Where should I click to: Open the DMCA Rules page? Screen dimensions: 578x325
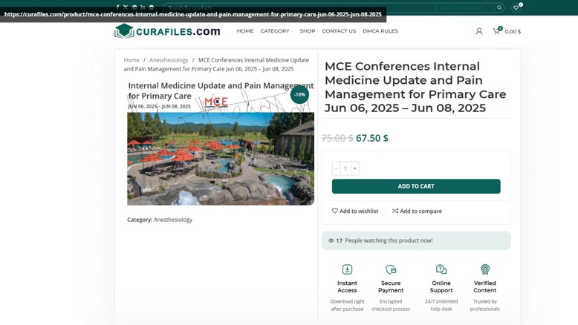point(380,31)
